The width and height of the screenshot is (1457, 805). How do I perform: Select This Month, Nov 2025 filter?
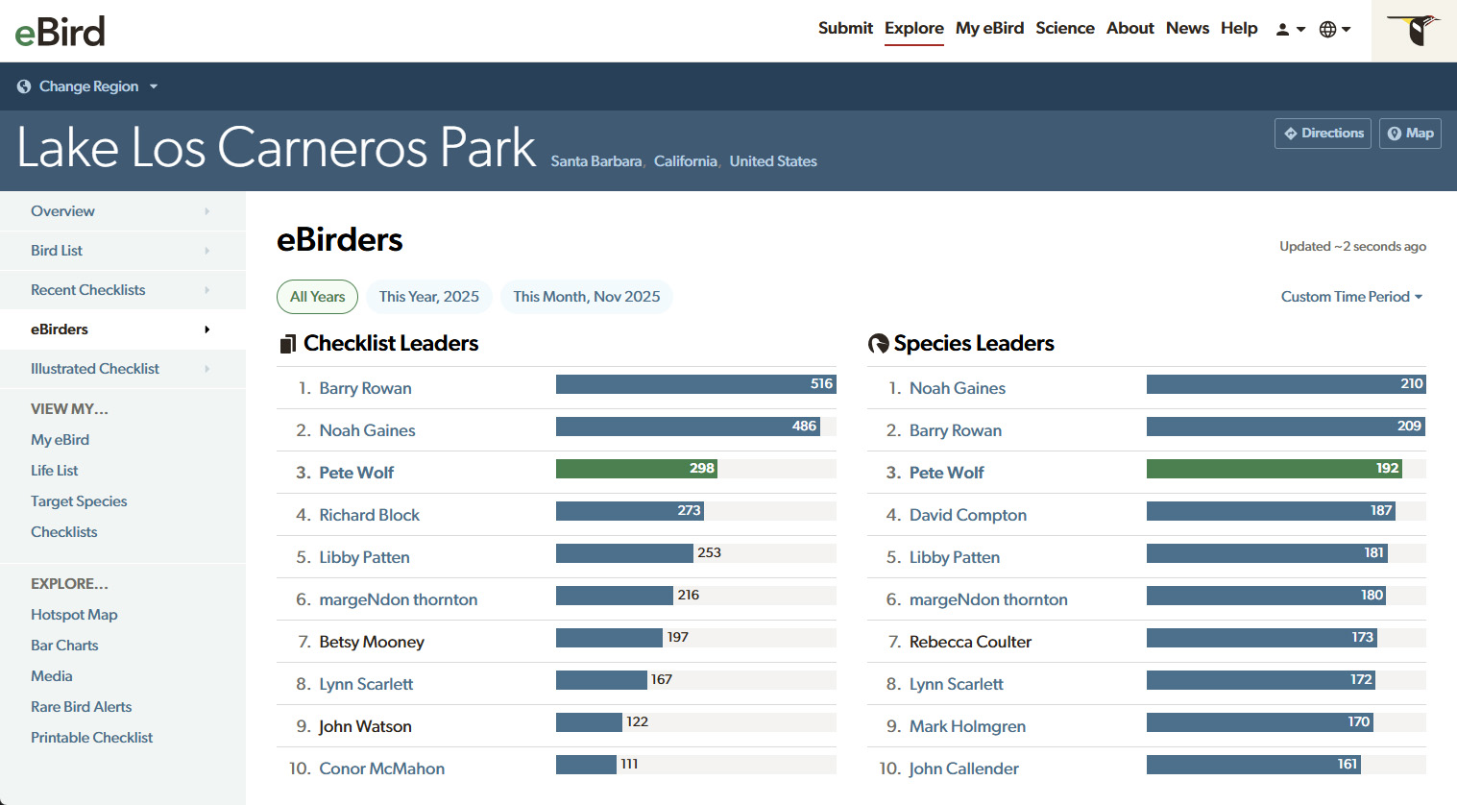click(586, 297)
